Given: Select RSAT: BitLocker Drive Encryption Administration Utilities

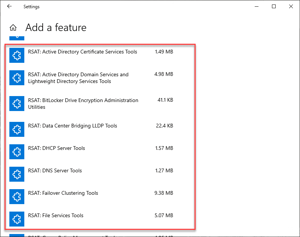Looking at the screenshot, I should point(83,104).
